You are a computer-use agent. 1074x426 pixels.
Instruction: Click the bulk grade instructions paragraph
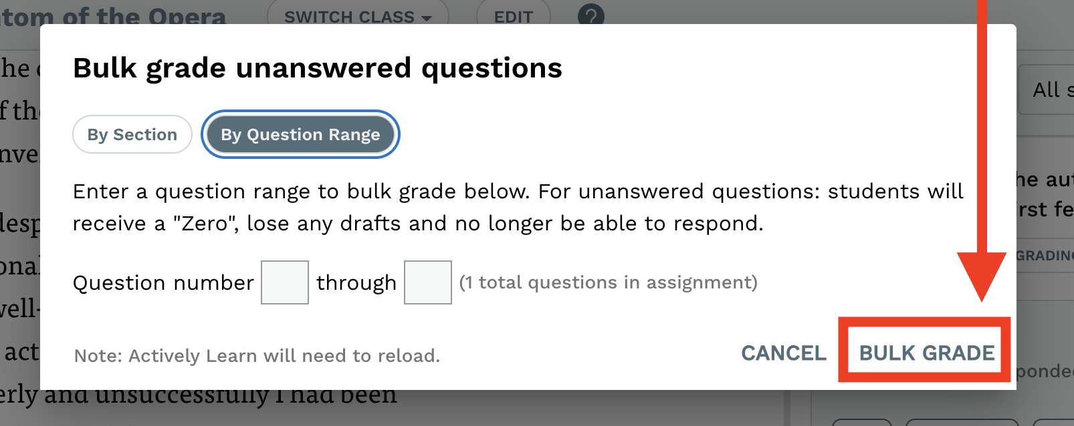pos(518,207)
